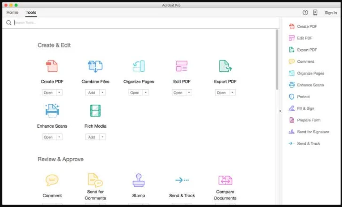The image size is (342, 207).
Task: Expand the dropdown arrow under Edit PDF
Action: [189, 92]
